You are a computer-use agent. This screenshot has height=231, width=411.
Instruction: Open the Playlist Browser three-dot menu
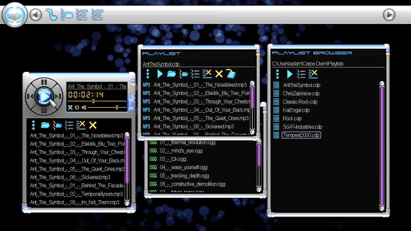tap(277, 74)
